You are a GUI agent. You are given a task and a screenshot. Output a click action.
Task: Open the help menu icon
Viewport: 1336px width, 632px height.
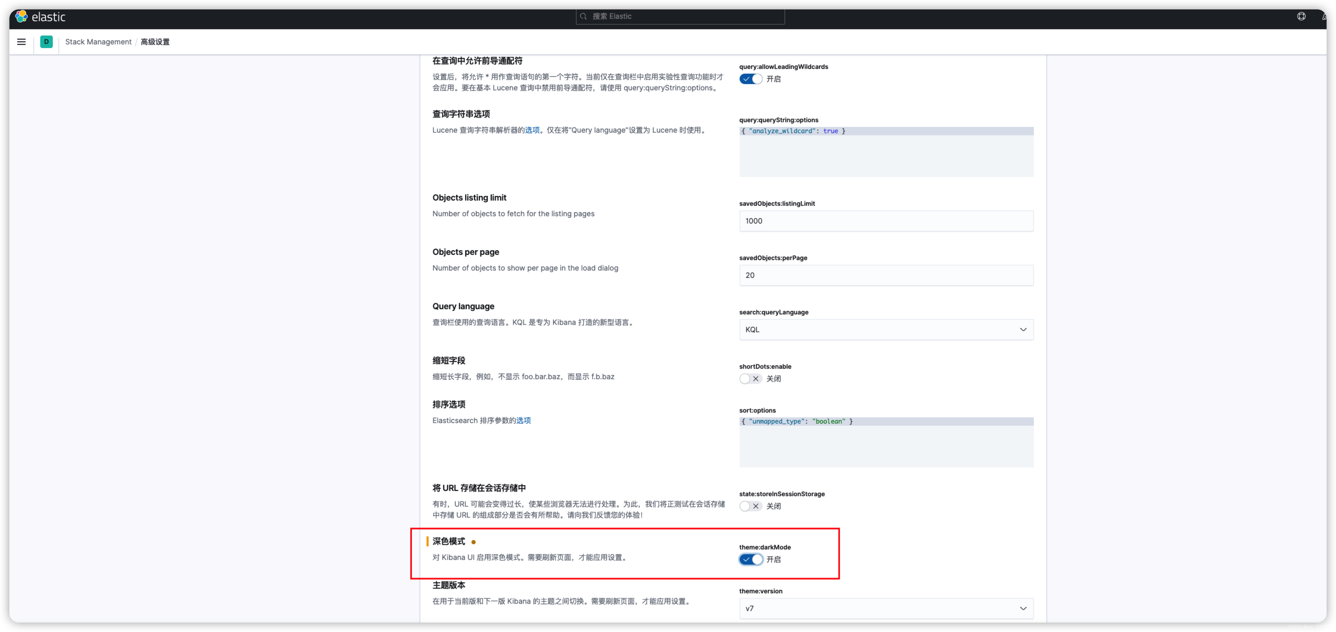click(1301, 17)
